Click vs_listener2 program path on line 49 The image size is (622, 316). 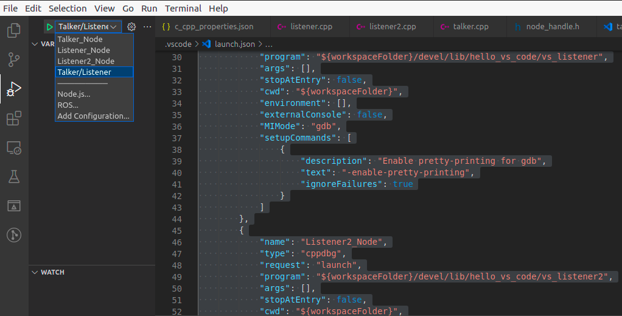click(462, 276)
